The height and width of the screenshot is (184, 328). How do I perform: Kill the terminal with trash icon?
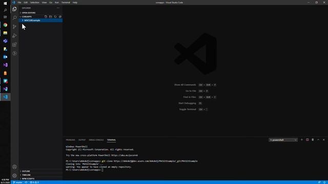point(313,140)
